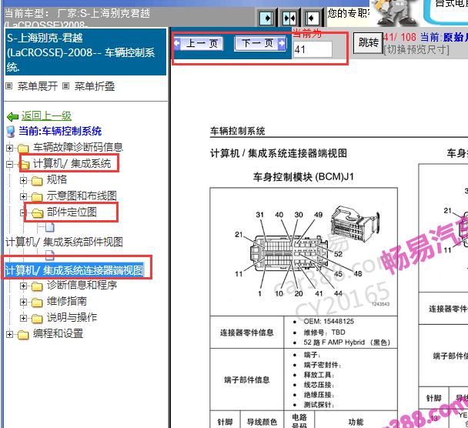
Task: Go to next page with 下一页 button
Action: pyautogui.click(x=260, y=44)
